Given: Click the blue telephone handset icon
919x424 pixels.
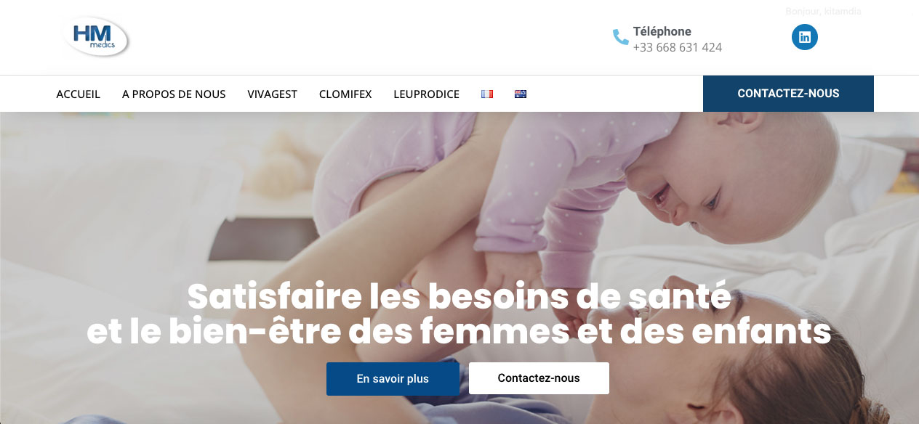Looking at the screenshot, I should tap(620, 37).
